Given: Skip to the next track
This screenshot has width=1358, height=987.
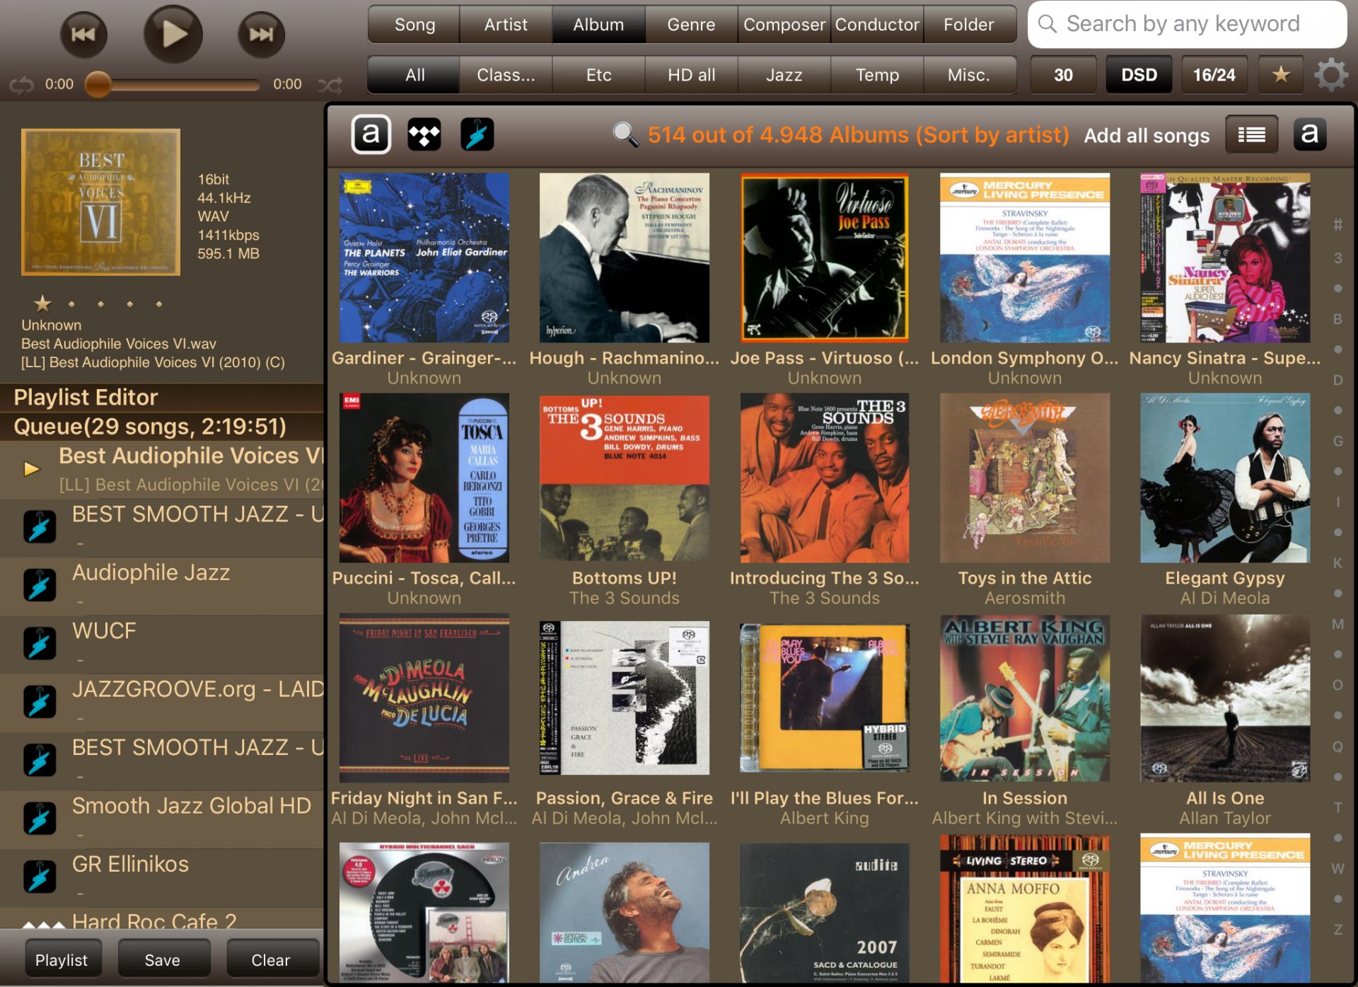Looking at the screenshot, I should click(x=261, y=34).
